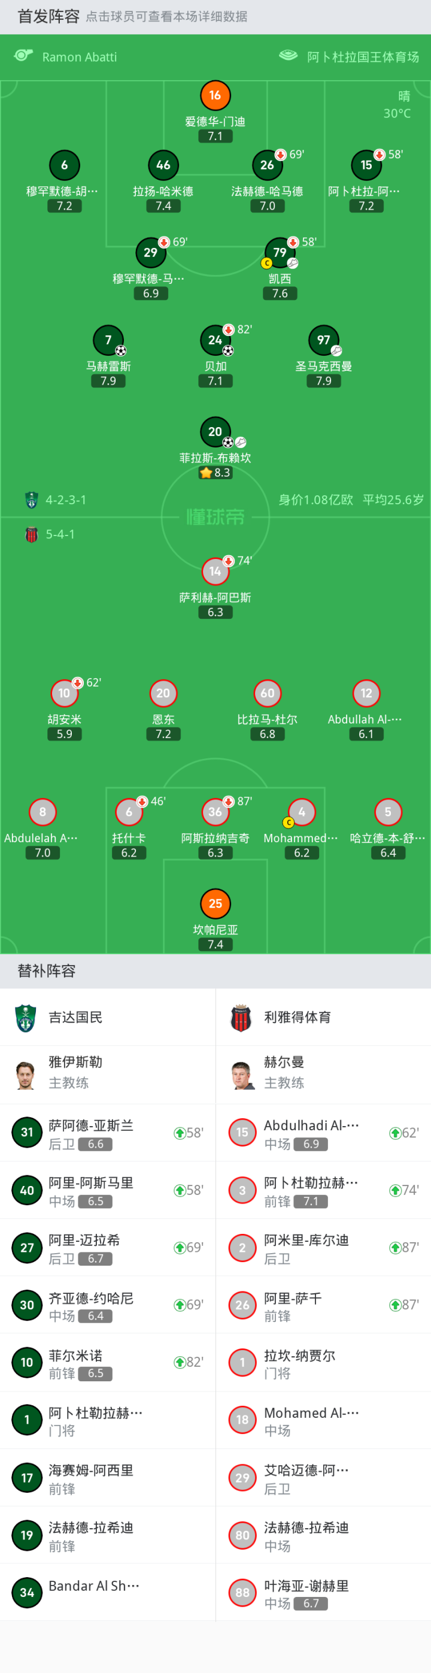Open substitute 萨阿德-亚斯兰 details
Viewport: 431px width, 1673px height.
tap(91, 1133)
